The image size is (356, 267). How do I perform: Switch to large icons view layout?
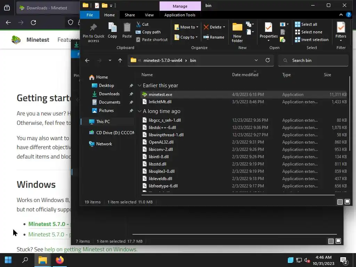(x=347, y=202)
